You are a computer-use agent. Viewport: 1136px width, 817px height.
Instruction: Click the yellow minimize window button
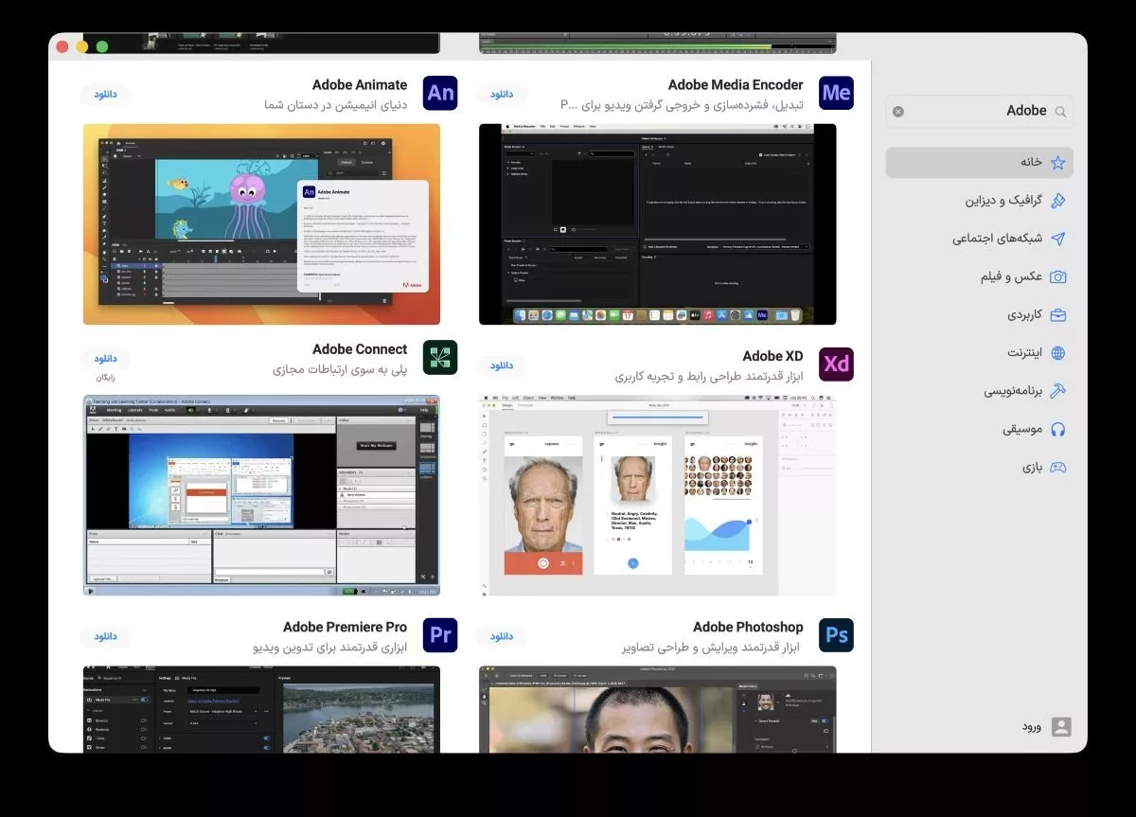(x=82, y=46)
